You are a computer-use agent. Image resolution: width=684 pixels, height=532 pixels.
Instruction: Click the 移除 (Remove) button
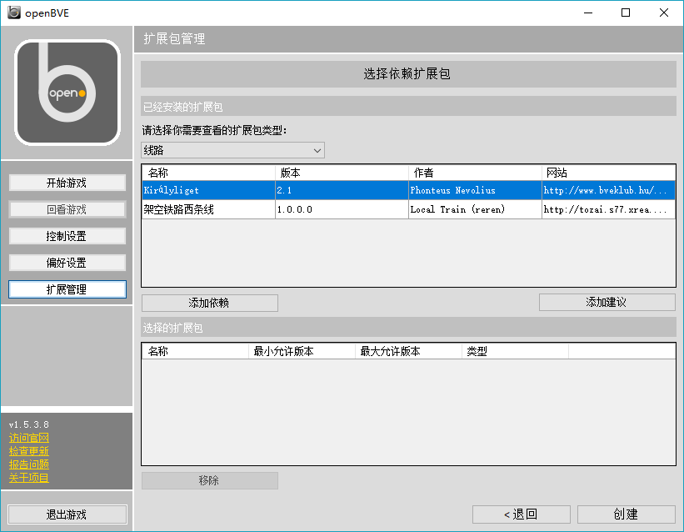click(x=209, y=480)
